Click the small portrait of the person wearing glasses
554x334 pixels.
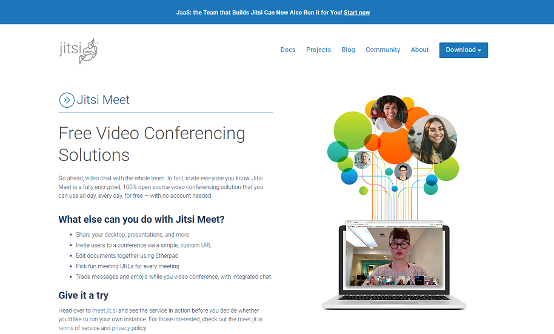(x=403, y=172)
